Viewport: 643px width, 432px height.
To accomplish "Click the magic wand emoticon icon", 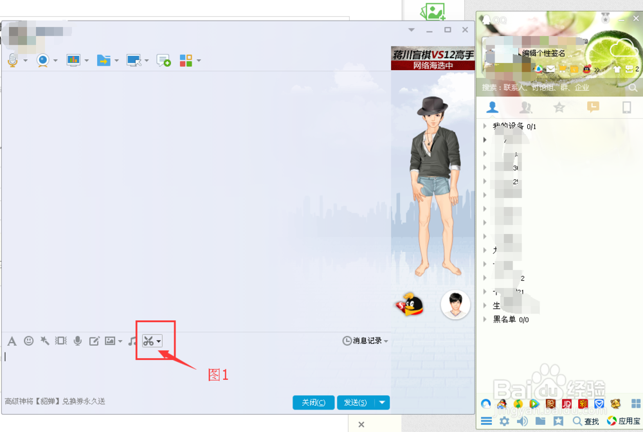I will coord(45,341).
